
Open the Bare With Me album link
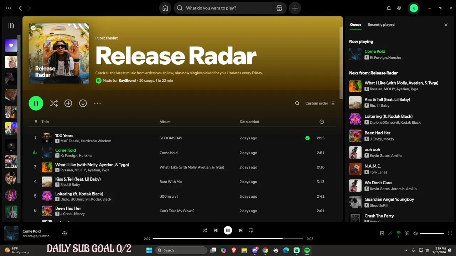click(171, 182)
